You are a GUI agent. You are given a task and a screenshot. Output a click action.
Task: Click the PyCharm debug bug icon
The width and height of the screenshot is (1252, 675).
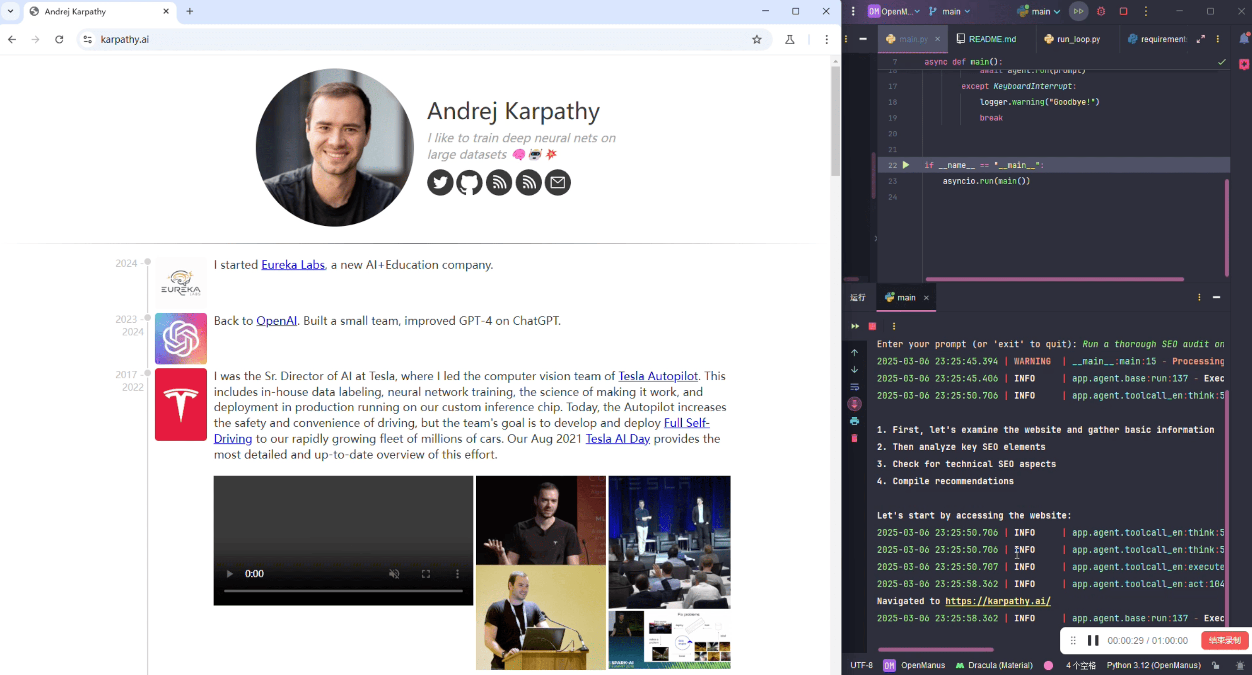click(x=1101, y=11)
